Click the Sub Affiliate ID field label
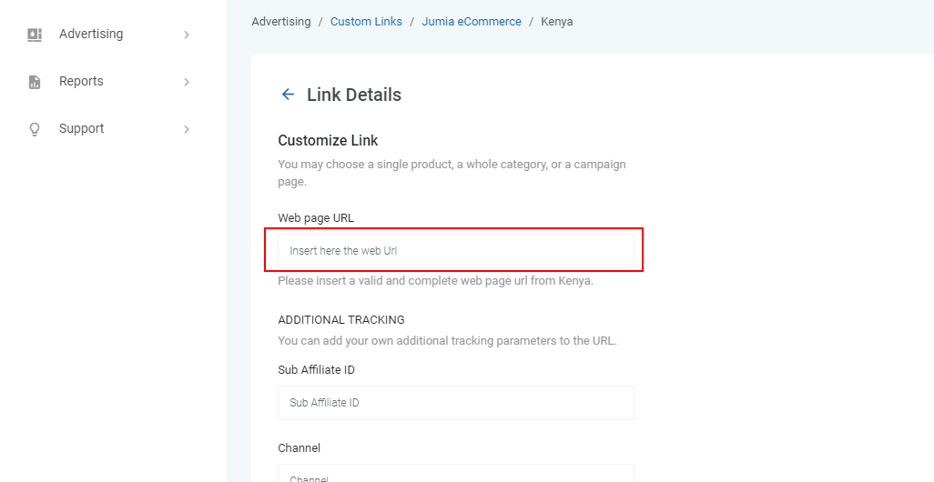Screen dimensions: 934x482 coord(316,369)
